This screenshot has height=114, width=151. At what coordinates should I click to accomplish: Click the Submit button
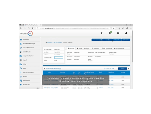click(x=126, y=40)
